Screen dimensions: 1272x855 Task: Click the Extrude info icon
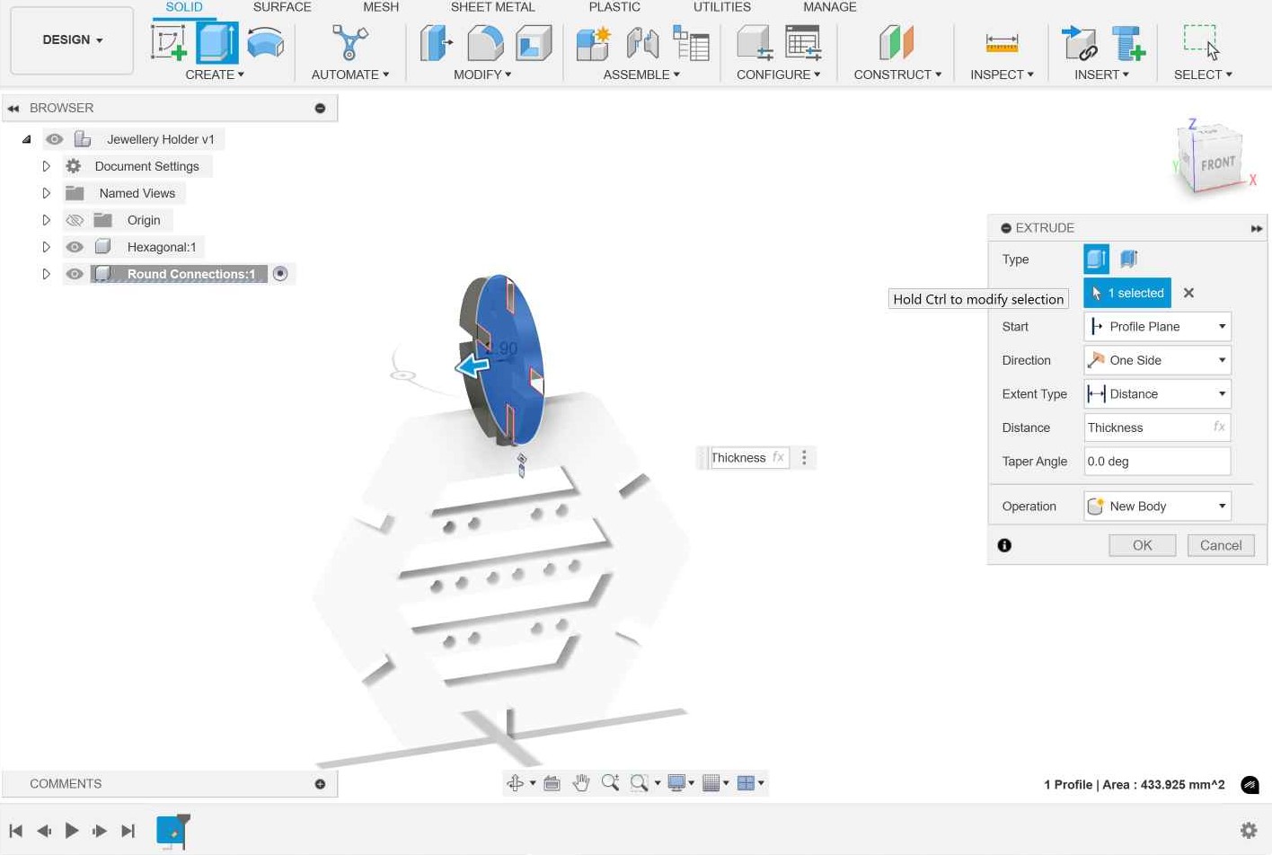tap(1004, 545)
